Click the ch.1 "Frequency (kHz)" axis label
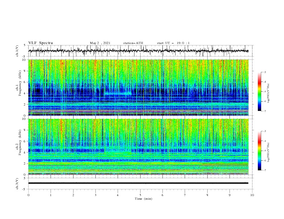This screenshot has height=219, width=284. click(x=20, y=83)
